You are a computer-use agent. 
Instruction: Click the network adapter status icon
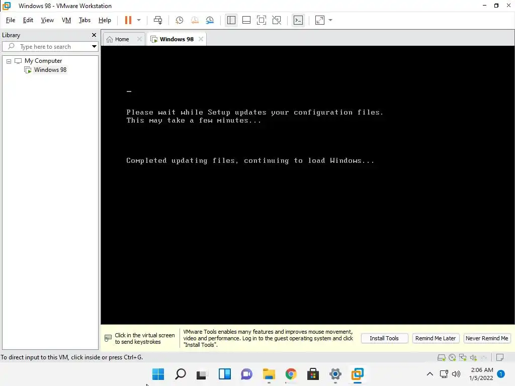tap(463, 357)
